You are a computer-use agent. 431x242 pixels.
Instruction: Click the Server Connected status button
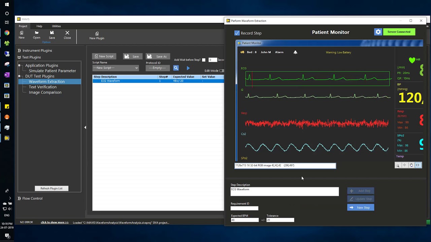(399, 32)
